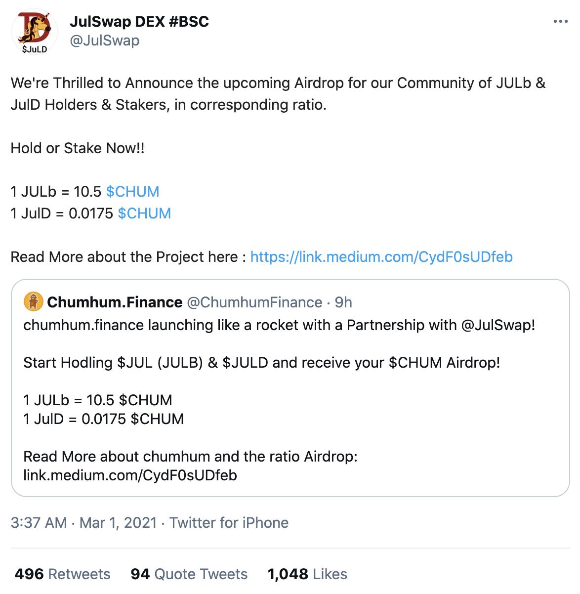Image resolution: width=580 pixels, height=594 pixels.
Task: Click Twitter for iPhone source label
Action: [229, 522]
